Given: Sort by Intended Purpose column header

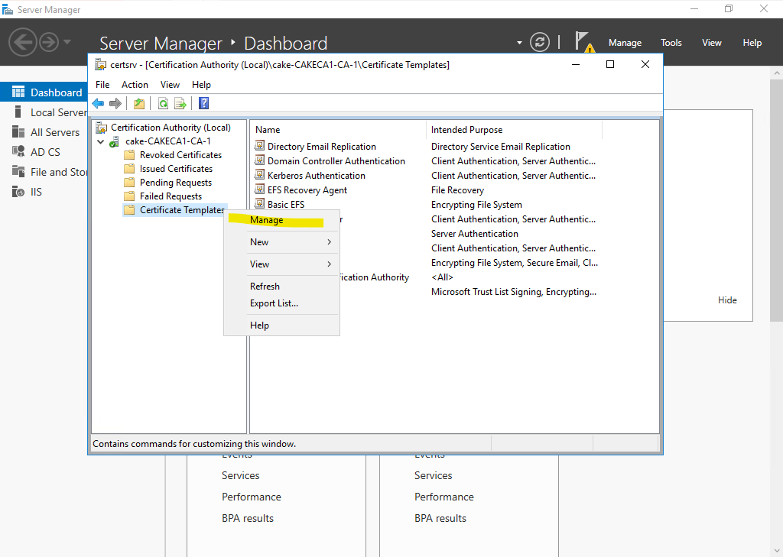Looking at the screenshot, I should coord(514,130).
